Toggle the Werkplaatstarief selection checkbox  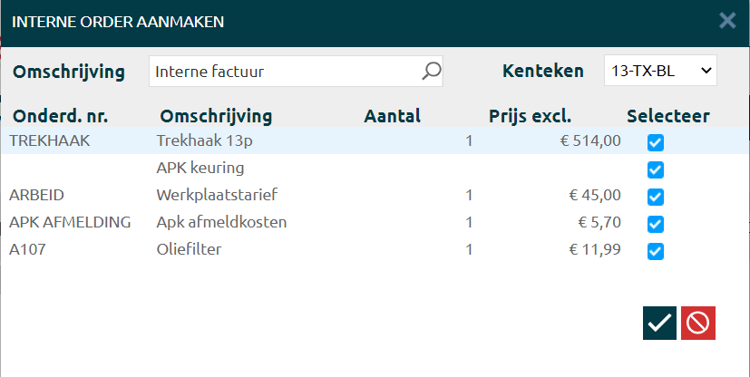click(656, 197)
